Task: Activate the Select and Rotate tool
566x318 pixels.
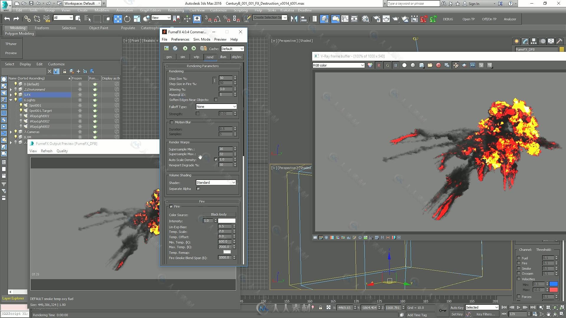Action: (127, 19)
